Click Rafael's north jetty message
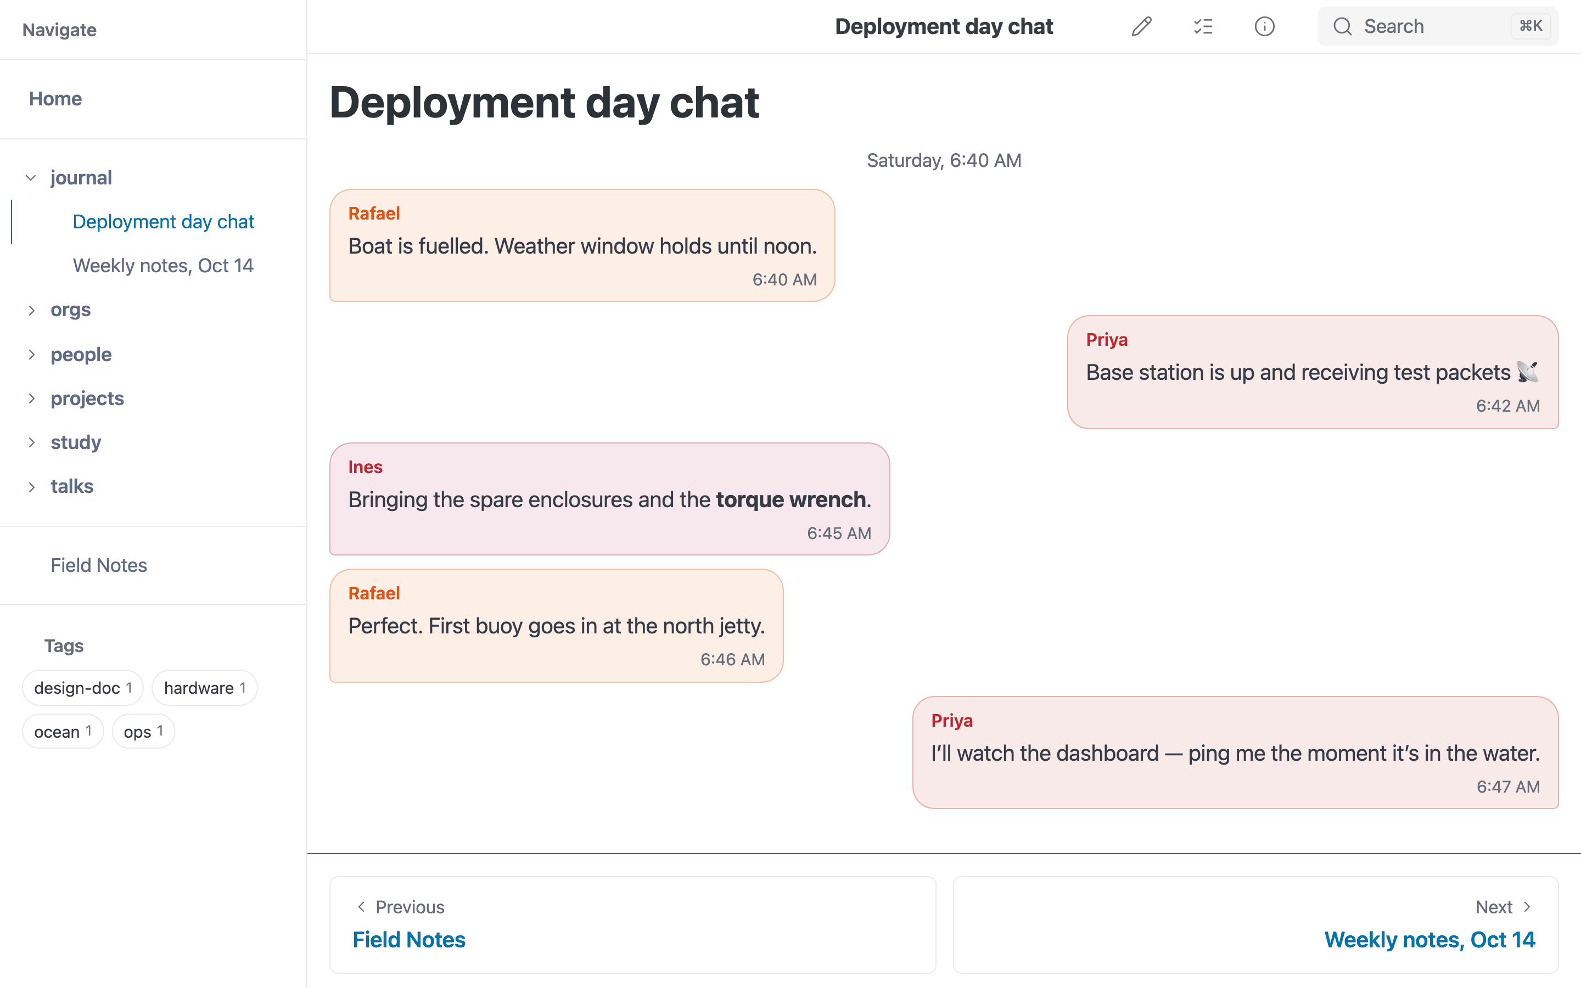The image size is (1581, 988). pyautogui.click(x=556, y=626)
